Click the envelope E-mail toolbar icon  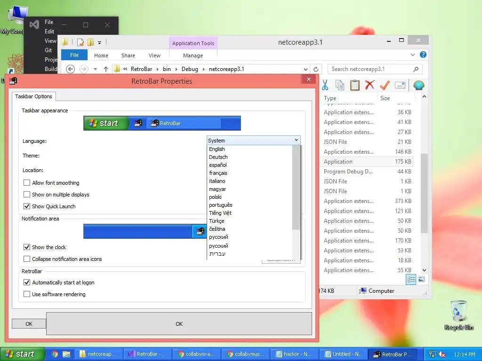(x=400, y=85)
